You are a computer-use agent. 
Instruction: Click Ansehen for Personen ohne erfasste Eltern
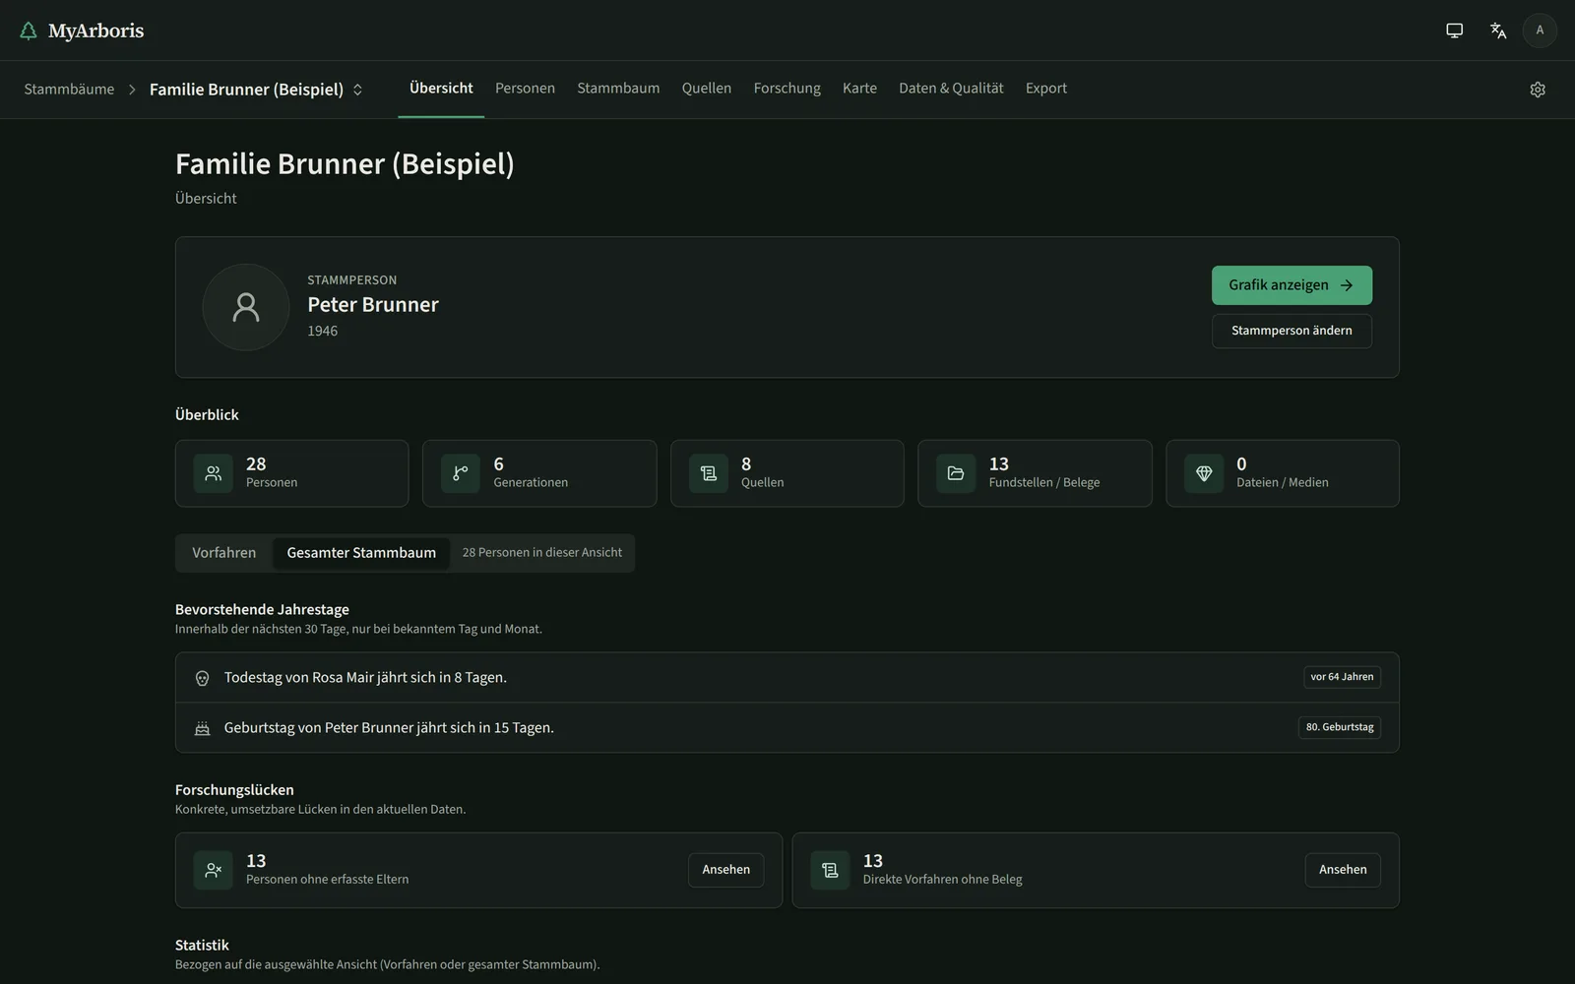[725, 870]
